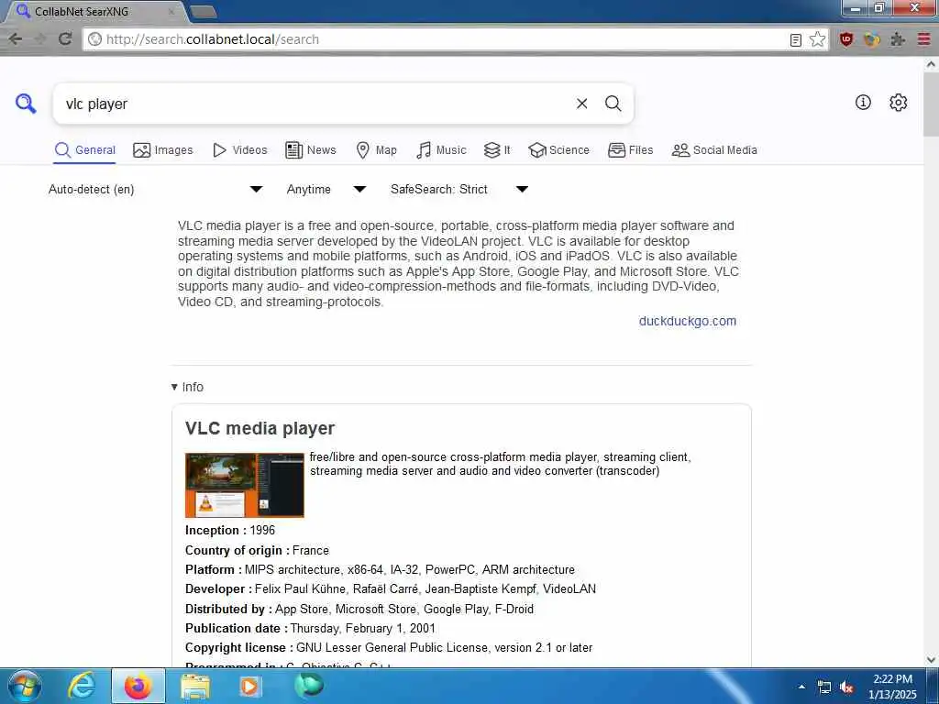
Task: Switch to the Music tab
Action: pos(441,149)
